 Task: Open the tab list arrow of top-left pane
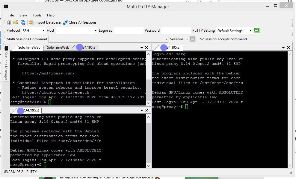142,48
